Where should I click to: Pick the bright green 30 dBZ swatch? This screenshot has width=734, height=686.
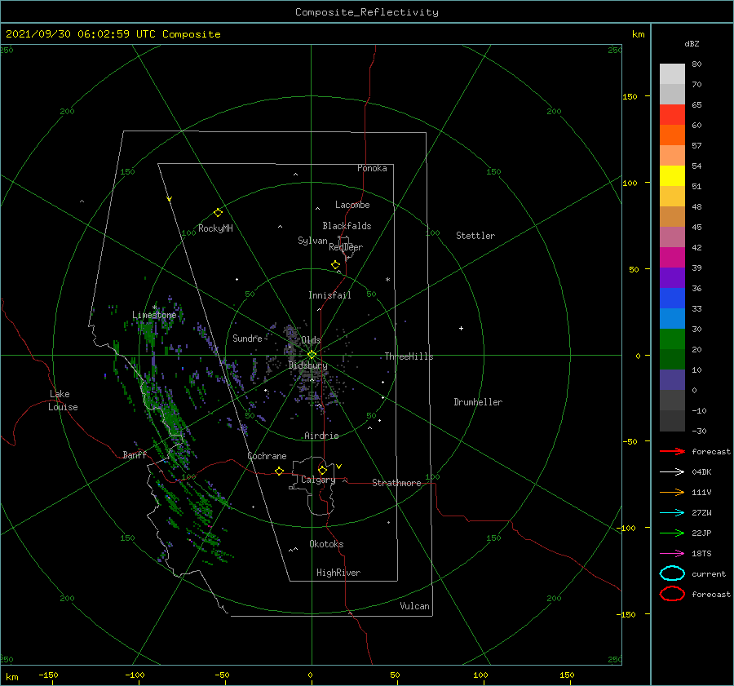coord(672,339)
